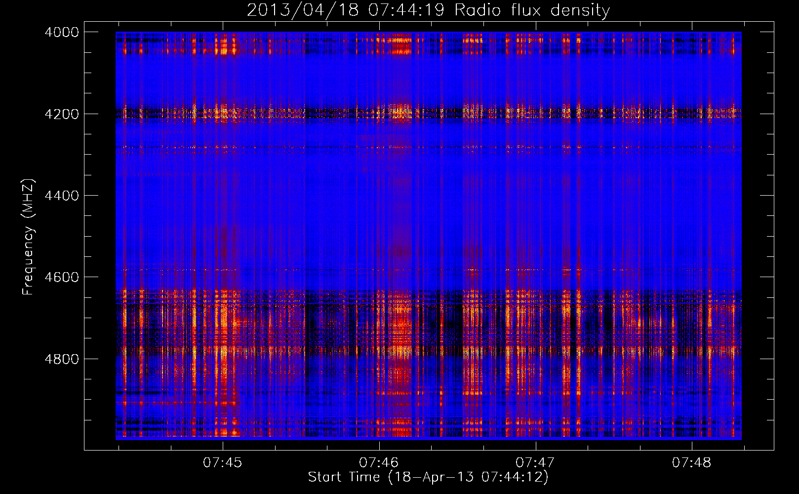Select the 4000 frequency tick label

point(62,32)
